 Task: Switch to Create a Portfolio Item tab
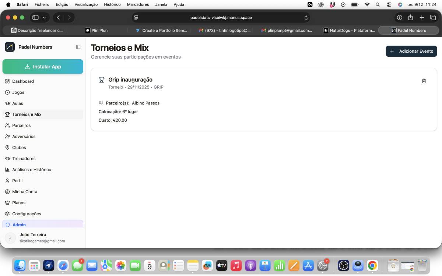point(161,31)
